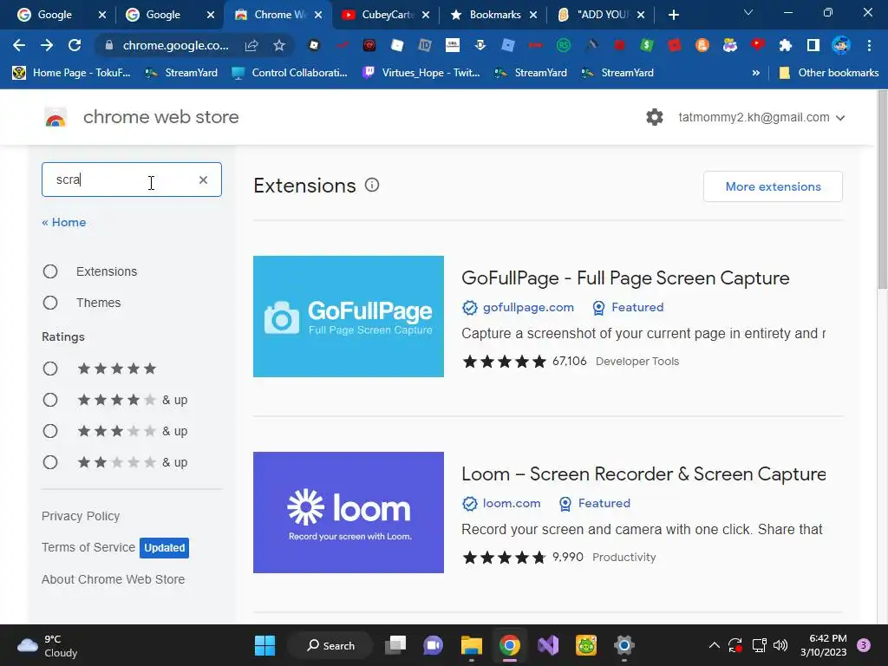Filter by two stars & up
Screen dimensions: 888x666
pos(50,463)
